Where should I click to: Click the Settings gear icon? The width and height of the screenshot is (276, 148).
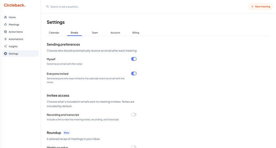coord(6,54)
